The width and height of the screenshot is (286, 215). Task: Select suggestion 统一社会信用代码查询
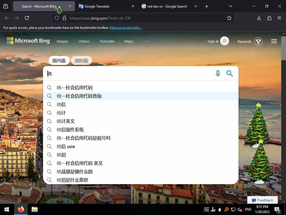[x=141, y=96]
